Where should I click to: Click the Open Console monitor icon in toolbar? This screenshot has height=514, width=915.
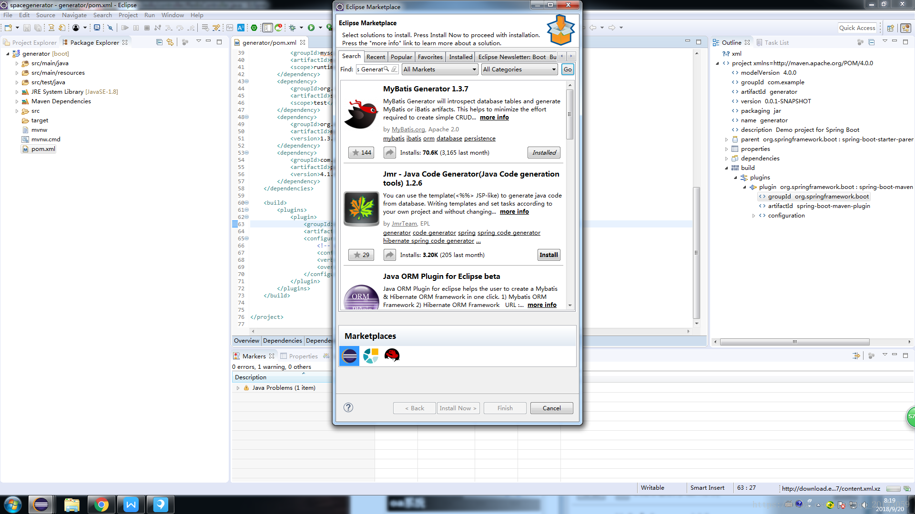(x=97, y=28)
